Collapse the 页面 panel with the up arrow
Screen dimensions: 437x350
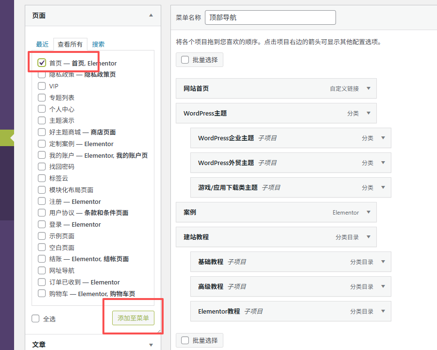pos(151,16)
